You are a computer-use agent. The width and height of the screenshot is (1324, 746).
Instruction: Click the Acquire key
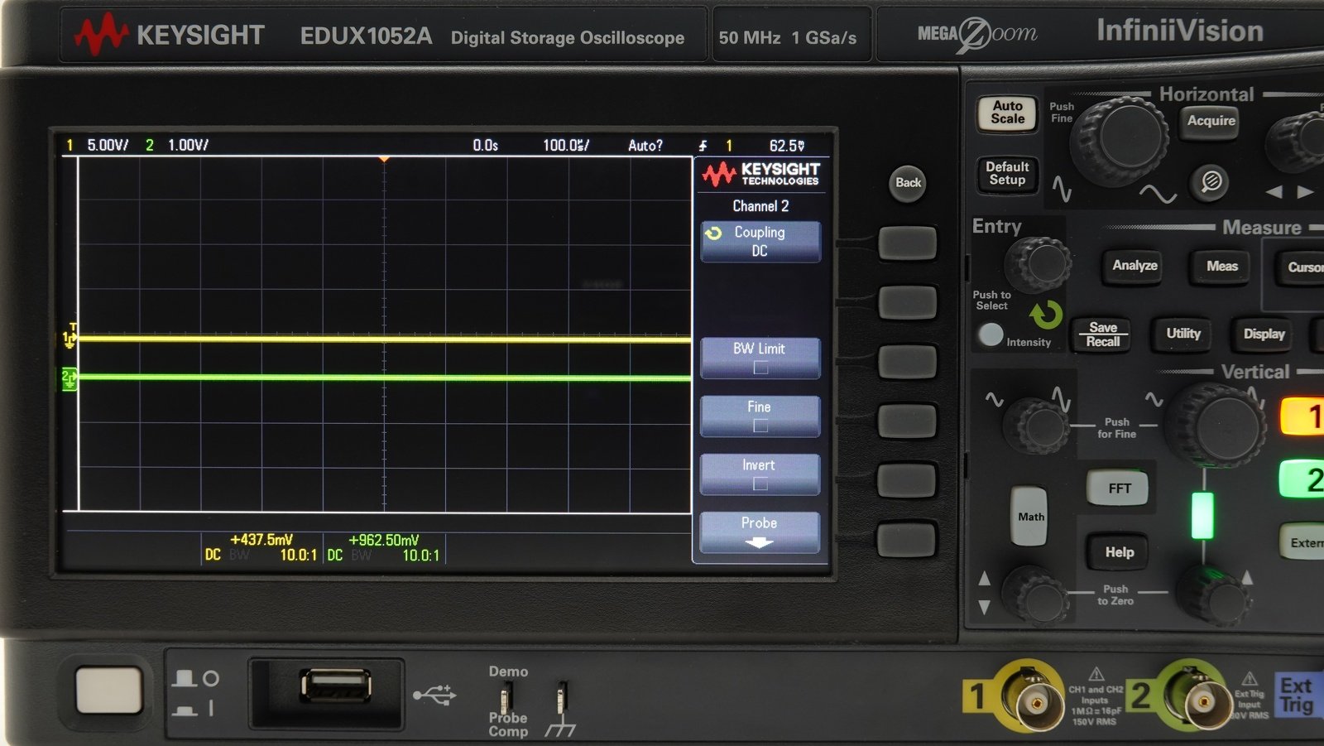[x=1211, y=121]
